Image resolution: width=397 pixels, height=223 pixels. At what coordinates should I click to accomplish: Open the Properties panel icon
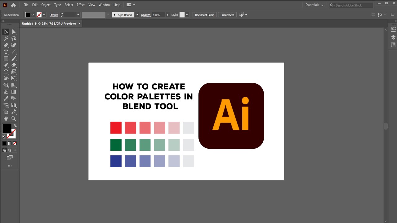pyautogui.click(x=393, y=29)
